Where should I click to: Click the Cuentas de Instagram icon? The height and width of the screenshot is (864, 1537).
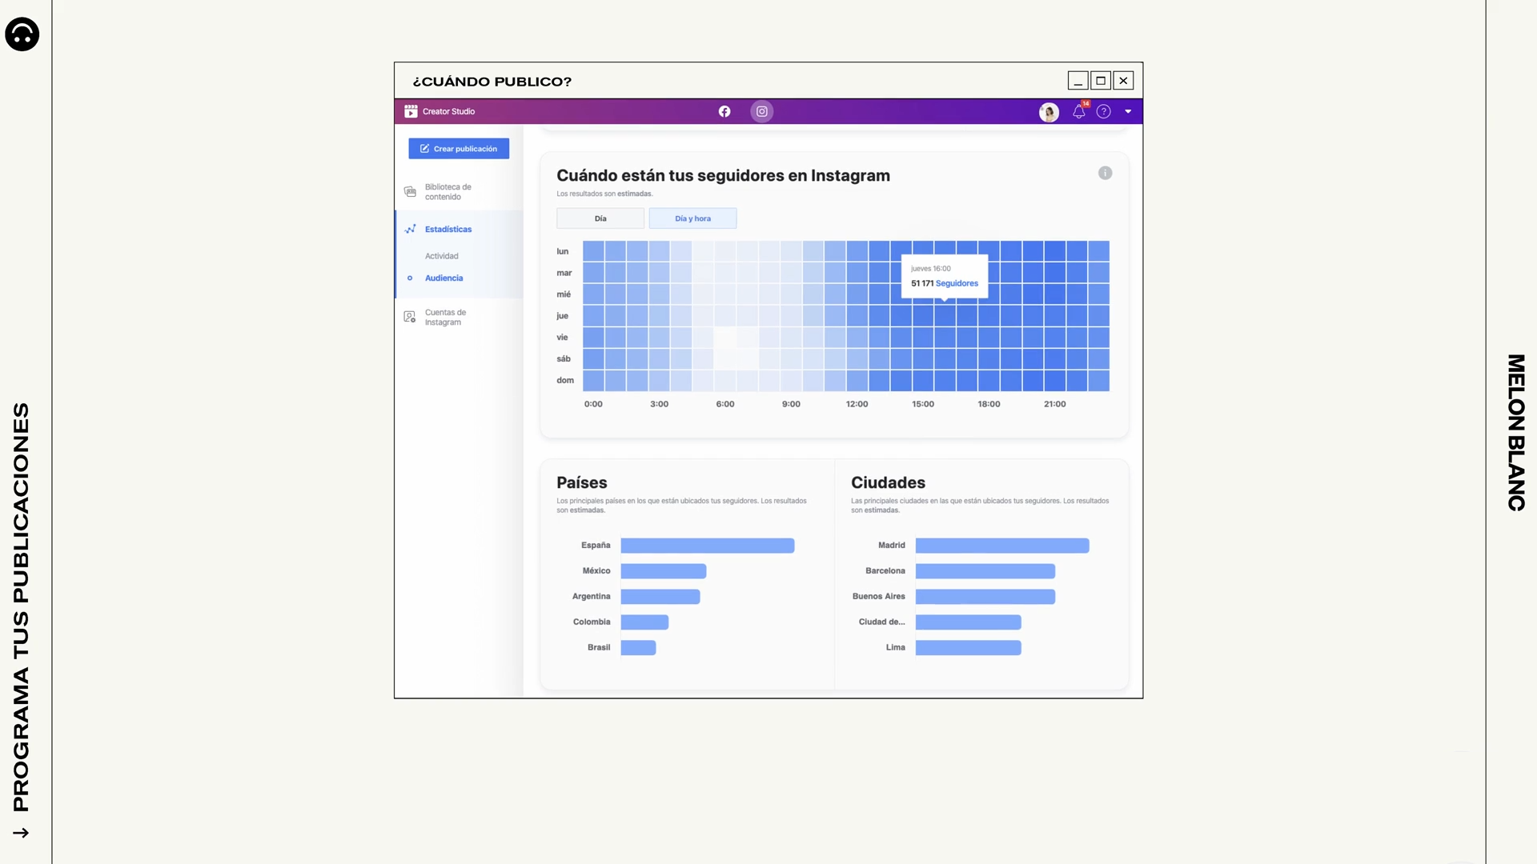pyautogui.click(x=410, y=317)
